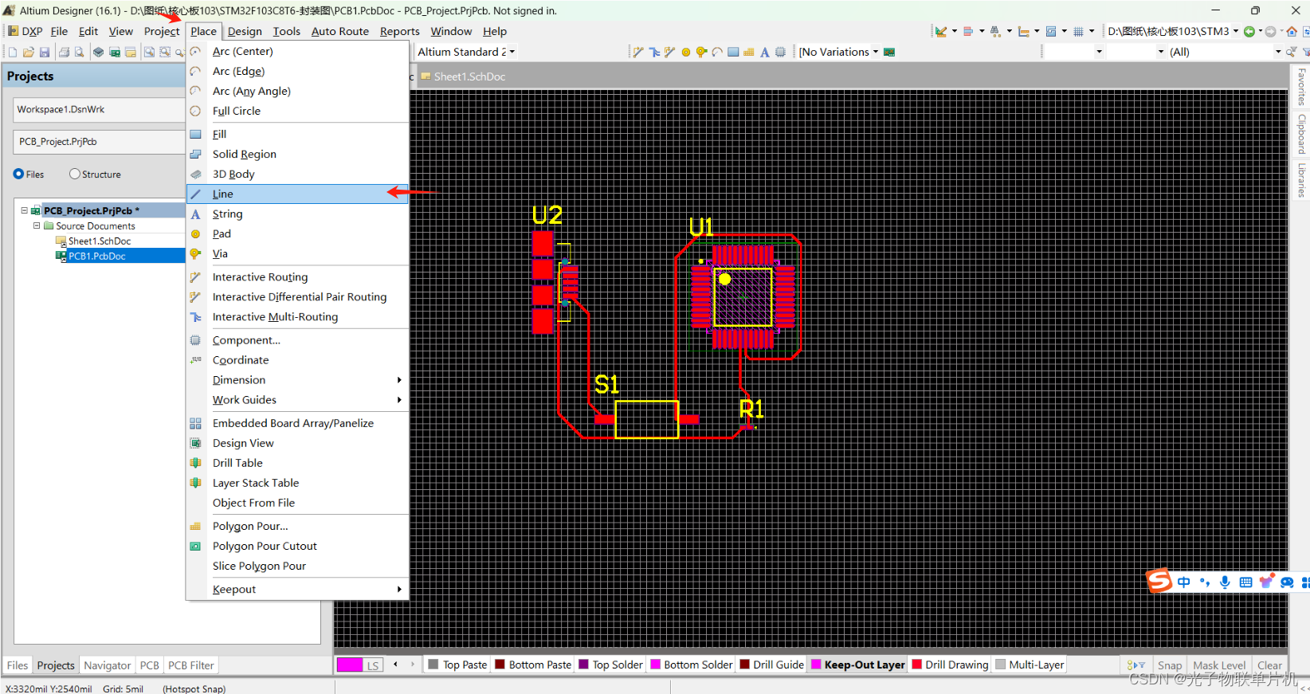Click the Open file folder icon
The width and height of the screenshot is (1310, 694).
(29, 52)
